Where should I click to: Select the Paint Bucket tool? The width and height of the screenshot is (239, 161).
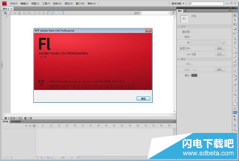coord(235,75)
